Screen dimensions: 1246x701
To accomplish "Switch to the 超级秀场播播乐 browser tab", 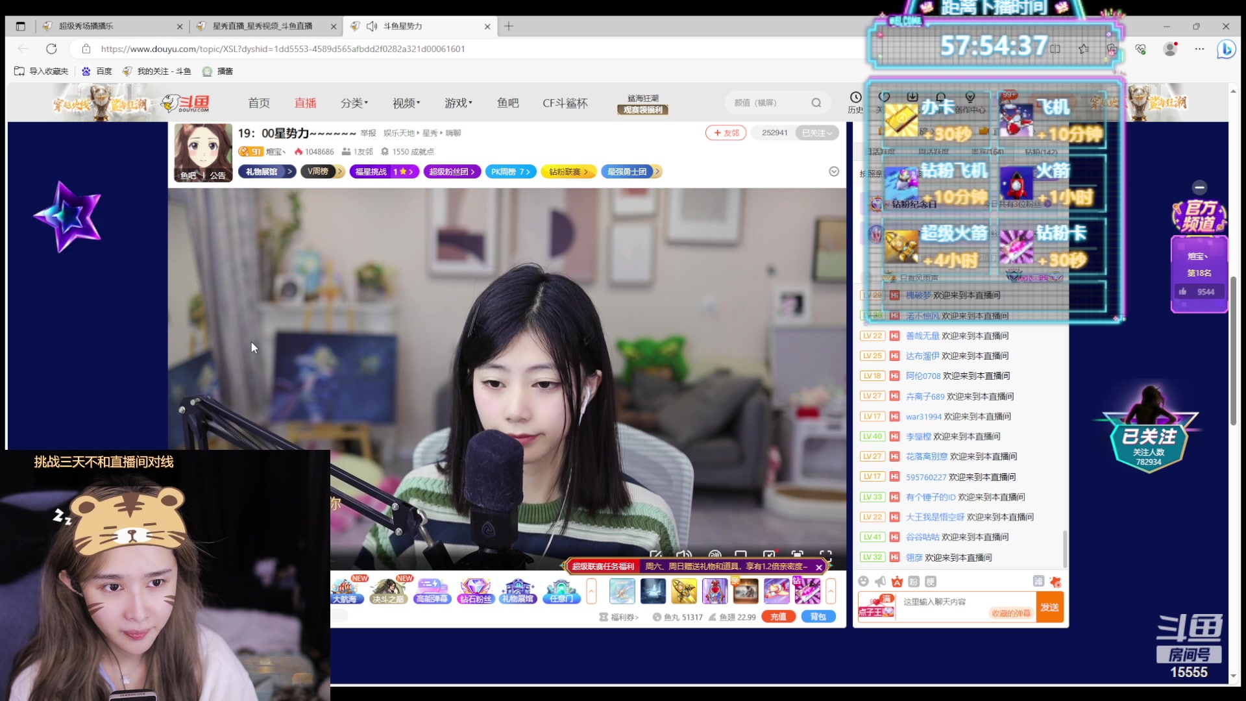I will click(x=112, y=26).
